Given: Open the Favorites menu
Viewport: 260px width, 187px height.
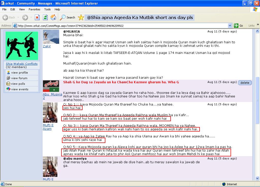Looking at the screenshot, I should tap(34, 9).
